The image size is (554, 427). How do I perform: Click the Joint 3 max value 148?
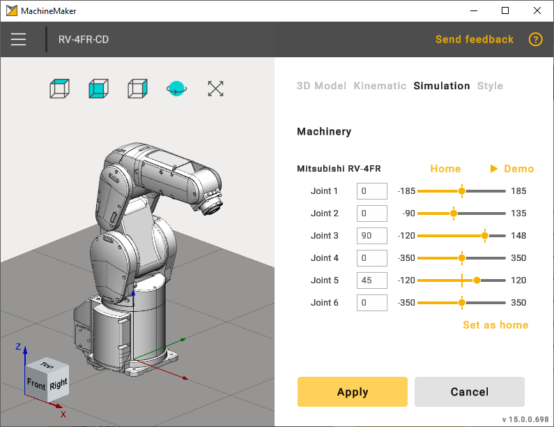518,236
